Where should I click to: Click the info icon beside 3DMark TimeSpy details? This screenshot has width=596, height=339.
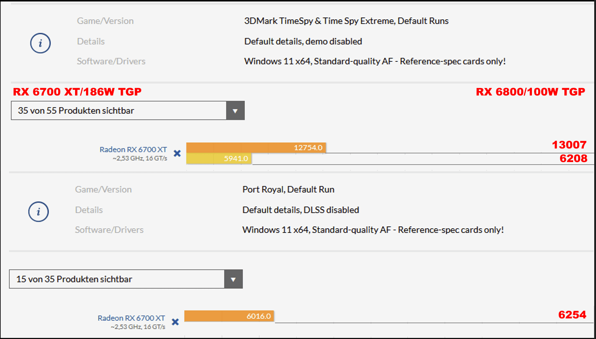pos(40,43)
